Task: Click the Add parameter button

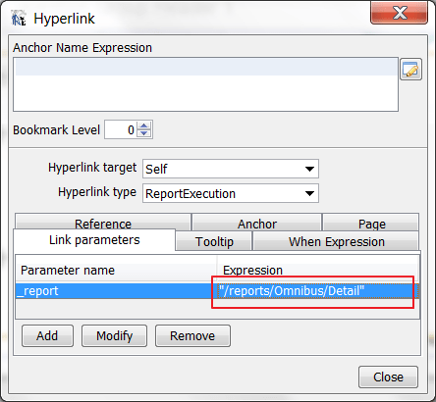Action: 47,335
